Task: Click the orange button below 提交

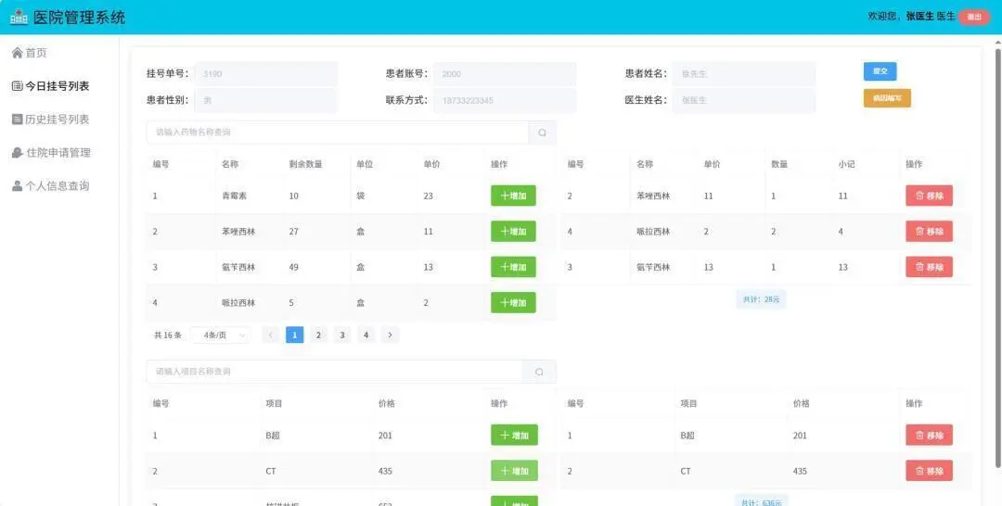Action: [x=887, y=98]
